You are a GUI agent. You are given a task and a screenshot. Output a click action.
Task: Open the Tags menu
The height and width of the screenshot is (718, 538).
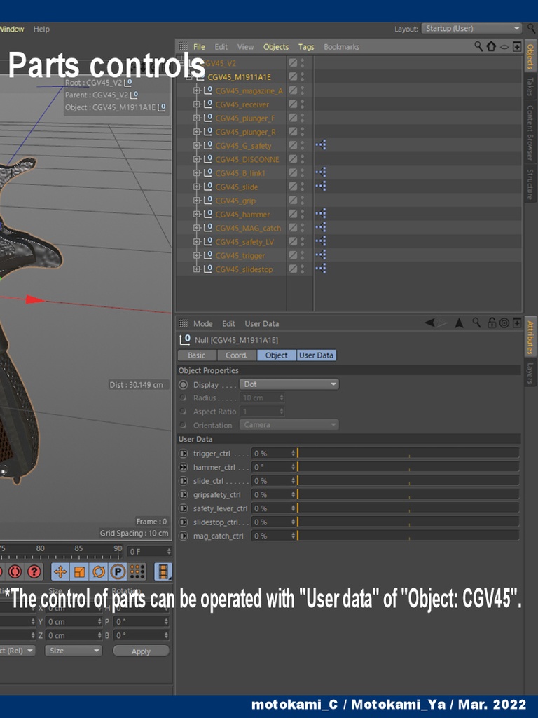pyautogui.click(x=306, y=47)
